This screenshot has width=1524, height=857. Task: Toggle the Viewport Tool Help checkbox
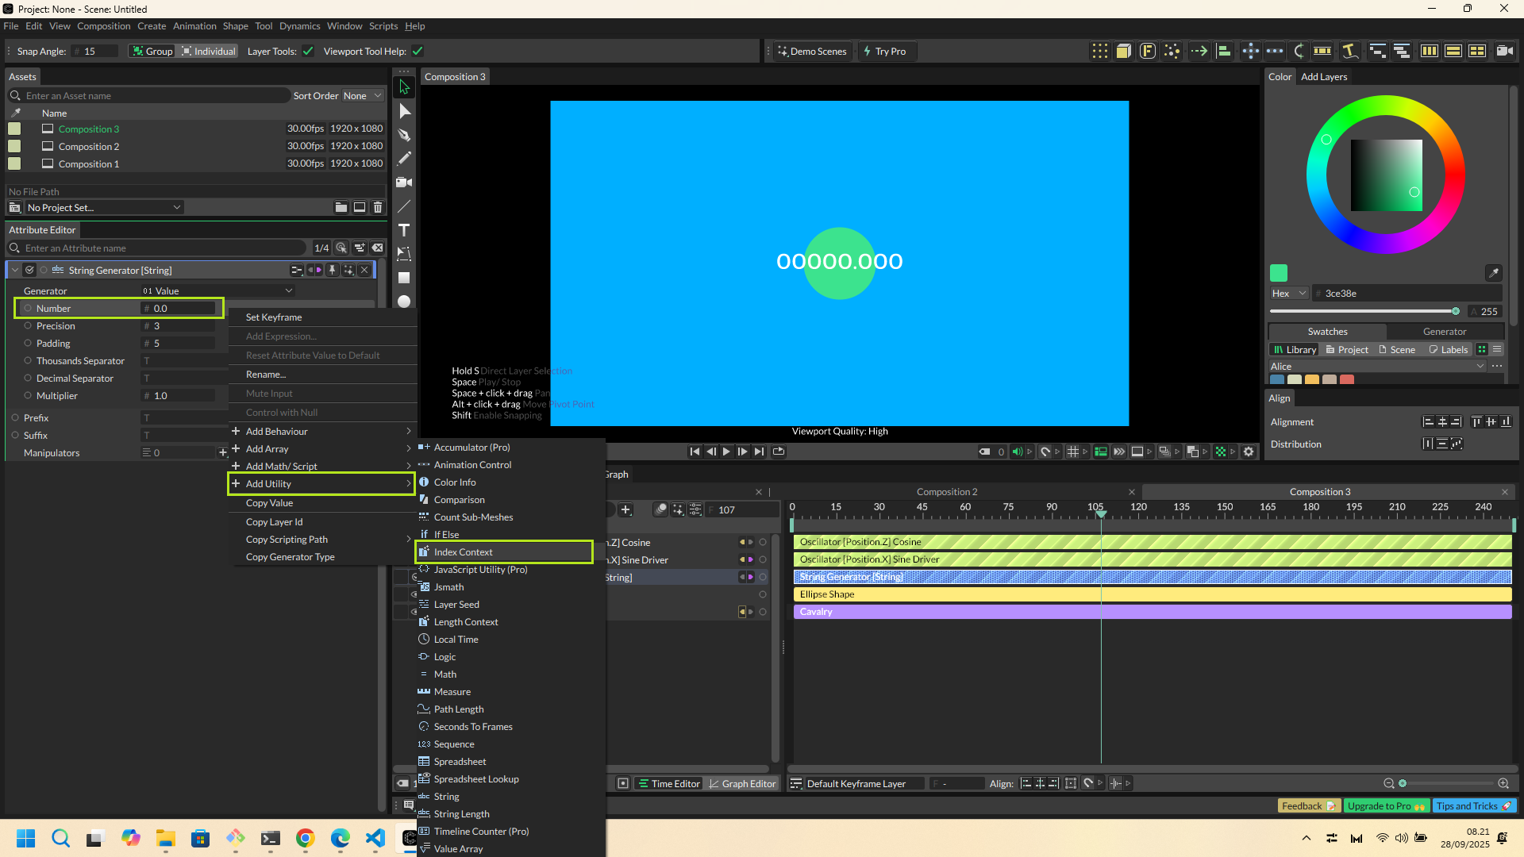pyautogui.click(x=418, y=52)
